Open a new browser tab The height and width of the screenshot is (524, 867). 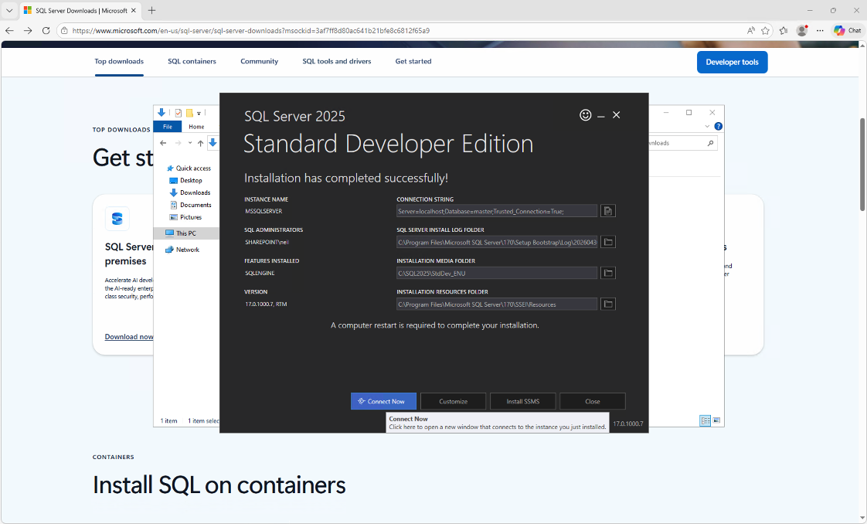(151, 11)
